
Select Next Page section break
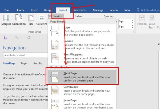coord(82,77)
